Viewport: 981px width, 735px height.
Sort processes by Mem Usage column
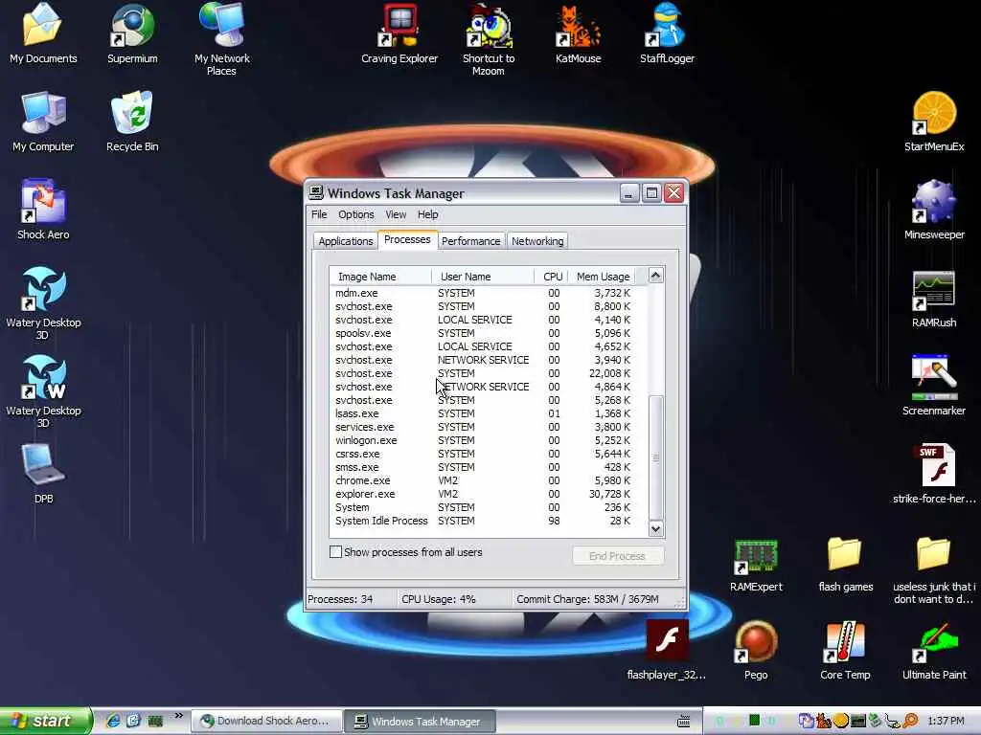[x=602, y=277]
